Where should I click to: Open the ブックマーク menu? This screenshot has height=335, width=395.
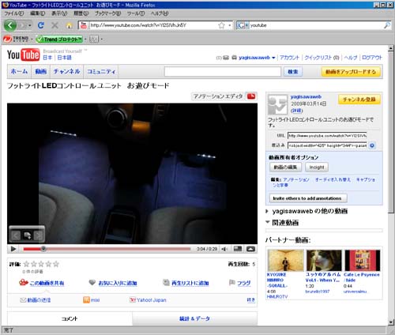pos(107,13)
